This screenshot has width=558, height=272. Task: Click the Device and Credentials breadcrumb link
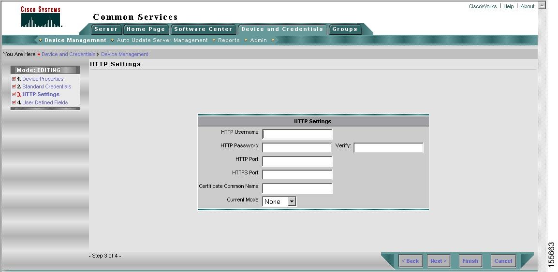(68, 54)
